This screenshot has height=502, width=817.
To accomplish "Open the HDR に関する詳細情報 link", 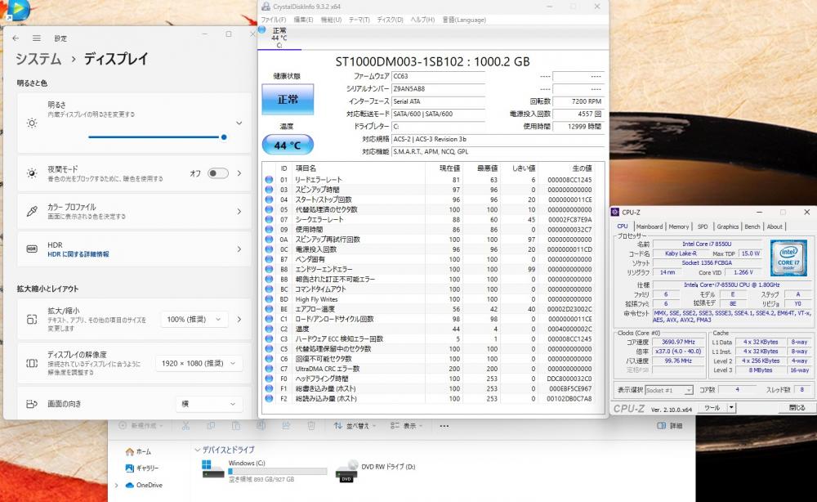I will click(x=78, y=254).
